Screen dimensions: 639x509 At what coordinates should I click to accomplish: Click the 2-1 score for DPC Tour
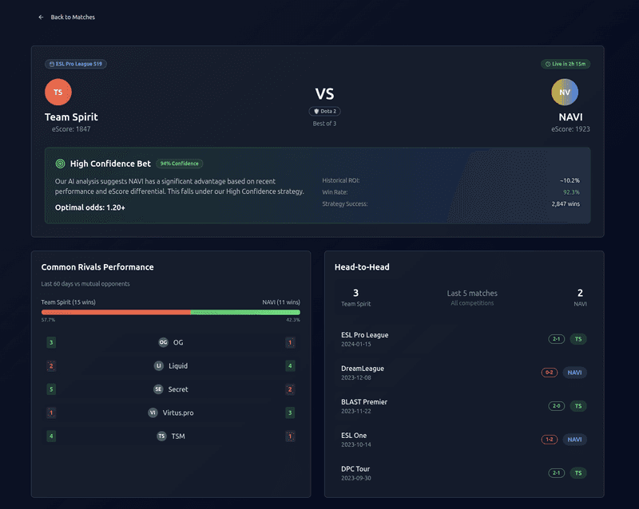click(x=556, y=473)
